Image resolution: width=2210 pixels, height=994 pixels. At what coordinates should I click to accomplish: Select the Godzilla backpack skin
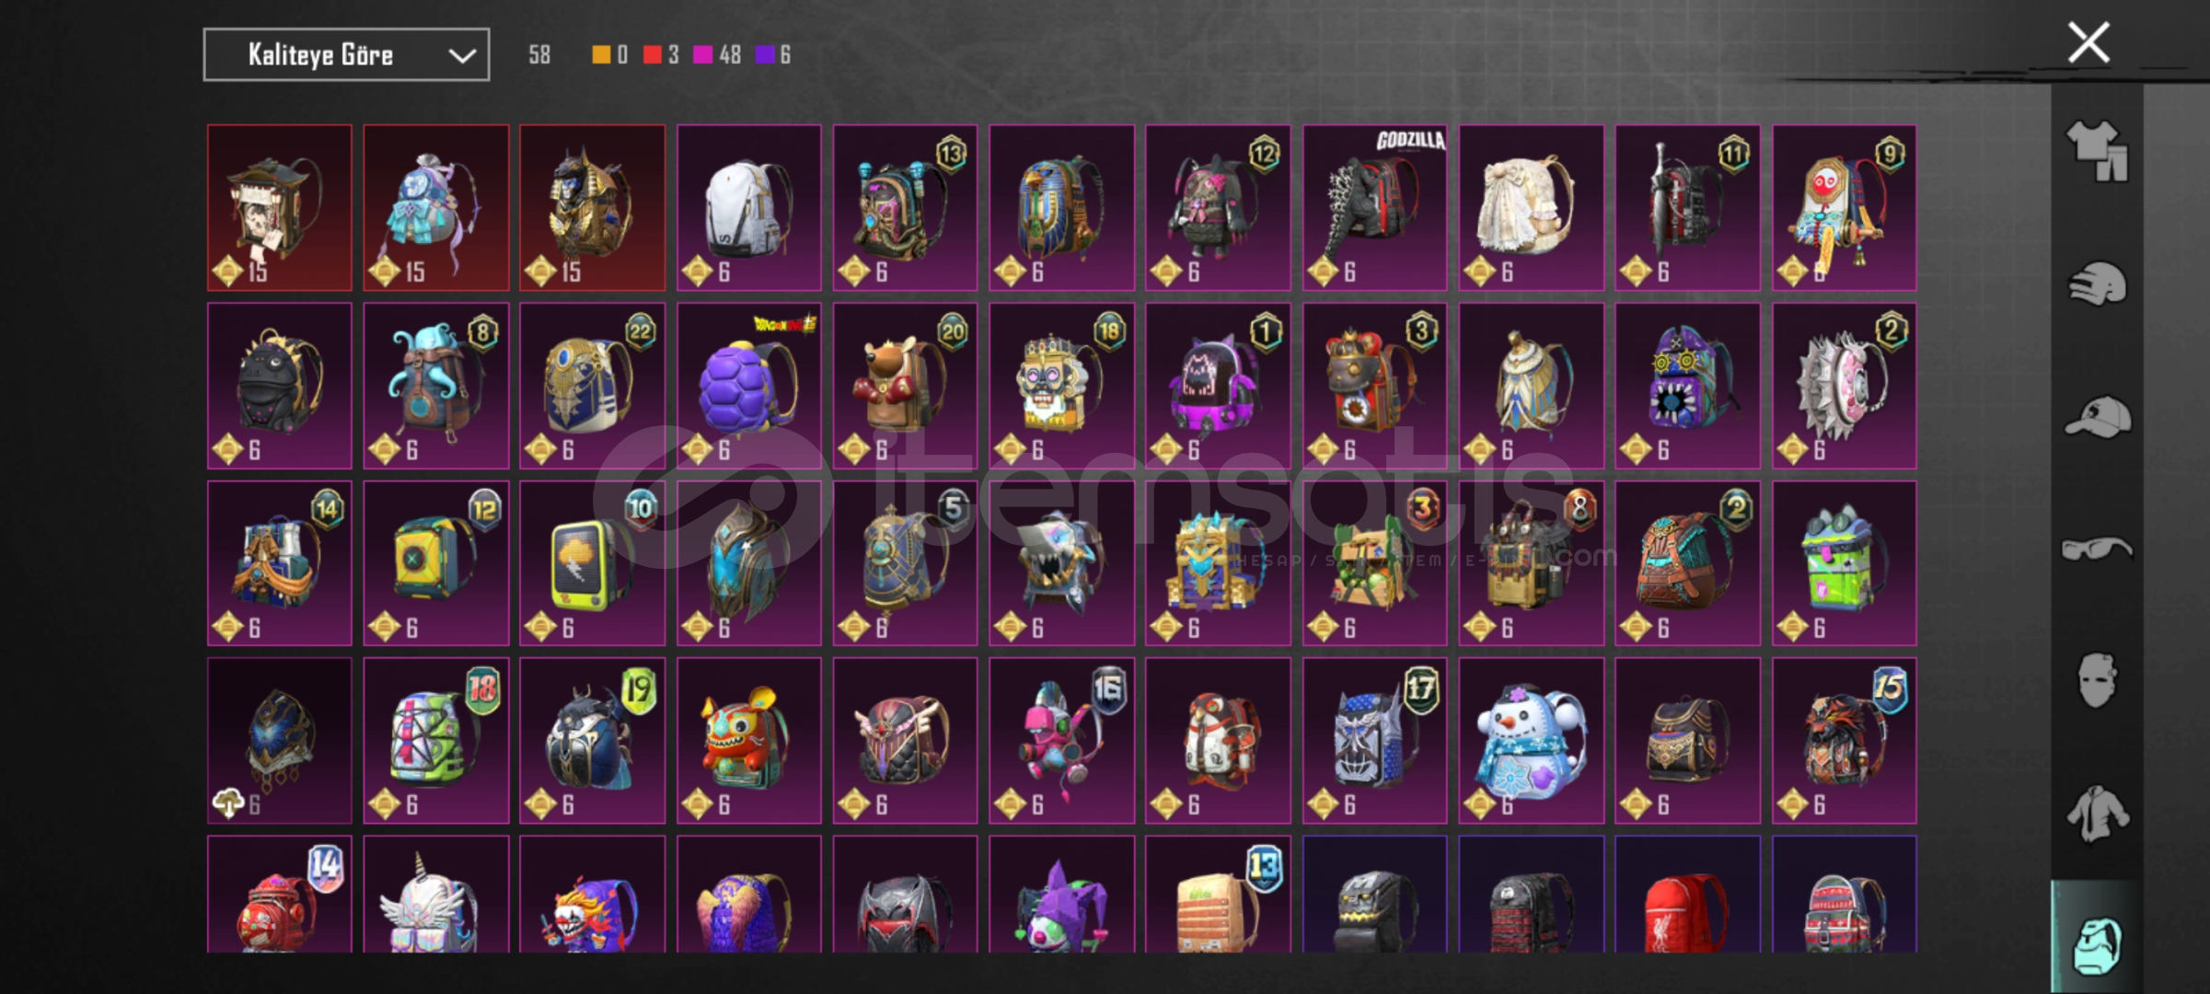[x=1374, y=208]
